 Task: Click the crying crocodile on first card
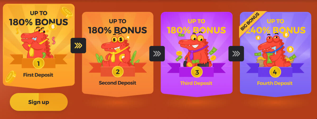(x=37, y=43)
